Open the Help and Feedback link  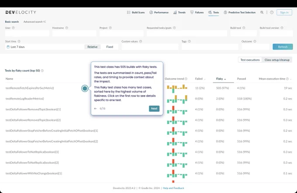173,188
